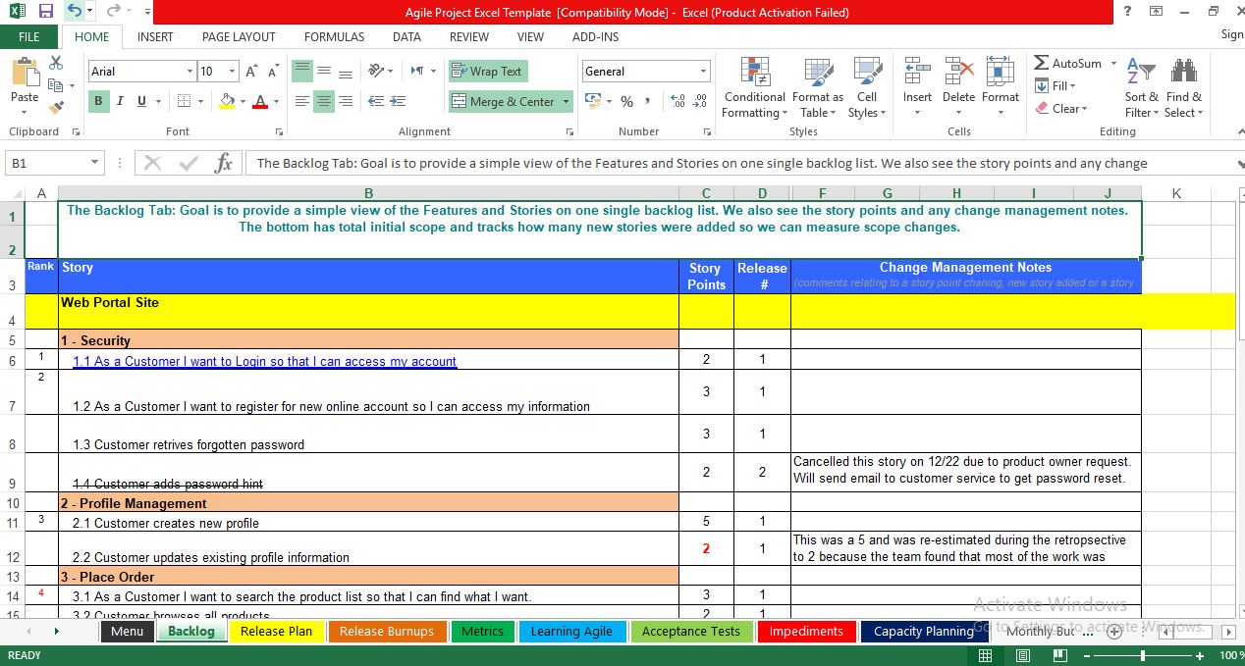Switch to the PAGE LAYOUT ribbon tab
Screen dimensions: 1245x666
click(x=239, y=37)
